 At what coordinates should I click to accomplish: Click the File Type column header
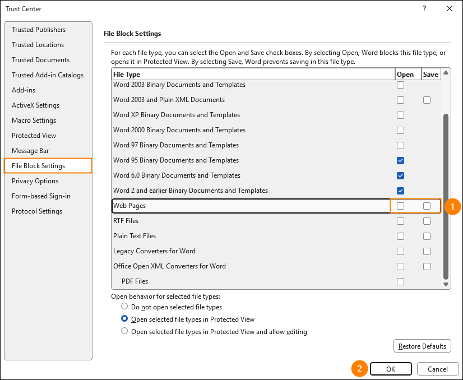point(253,75)
